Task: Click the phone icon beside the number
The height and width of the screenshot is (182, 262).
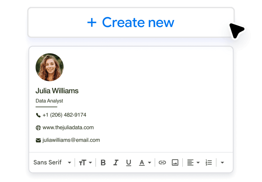Action: pyautogui.click(x=38, y=115)
